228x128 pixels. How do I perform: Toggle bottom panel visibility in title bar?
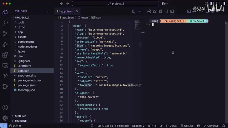(x=218, y=4)
